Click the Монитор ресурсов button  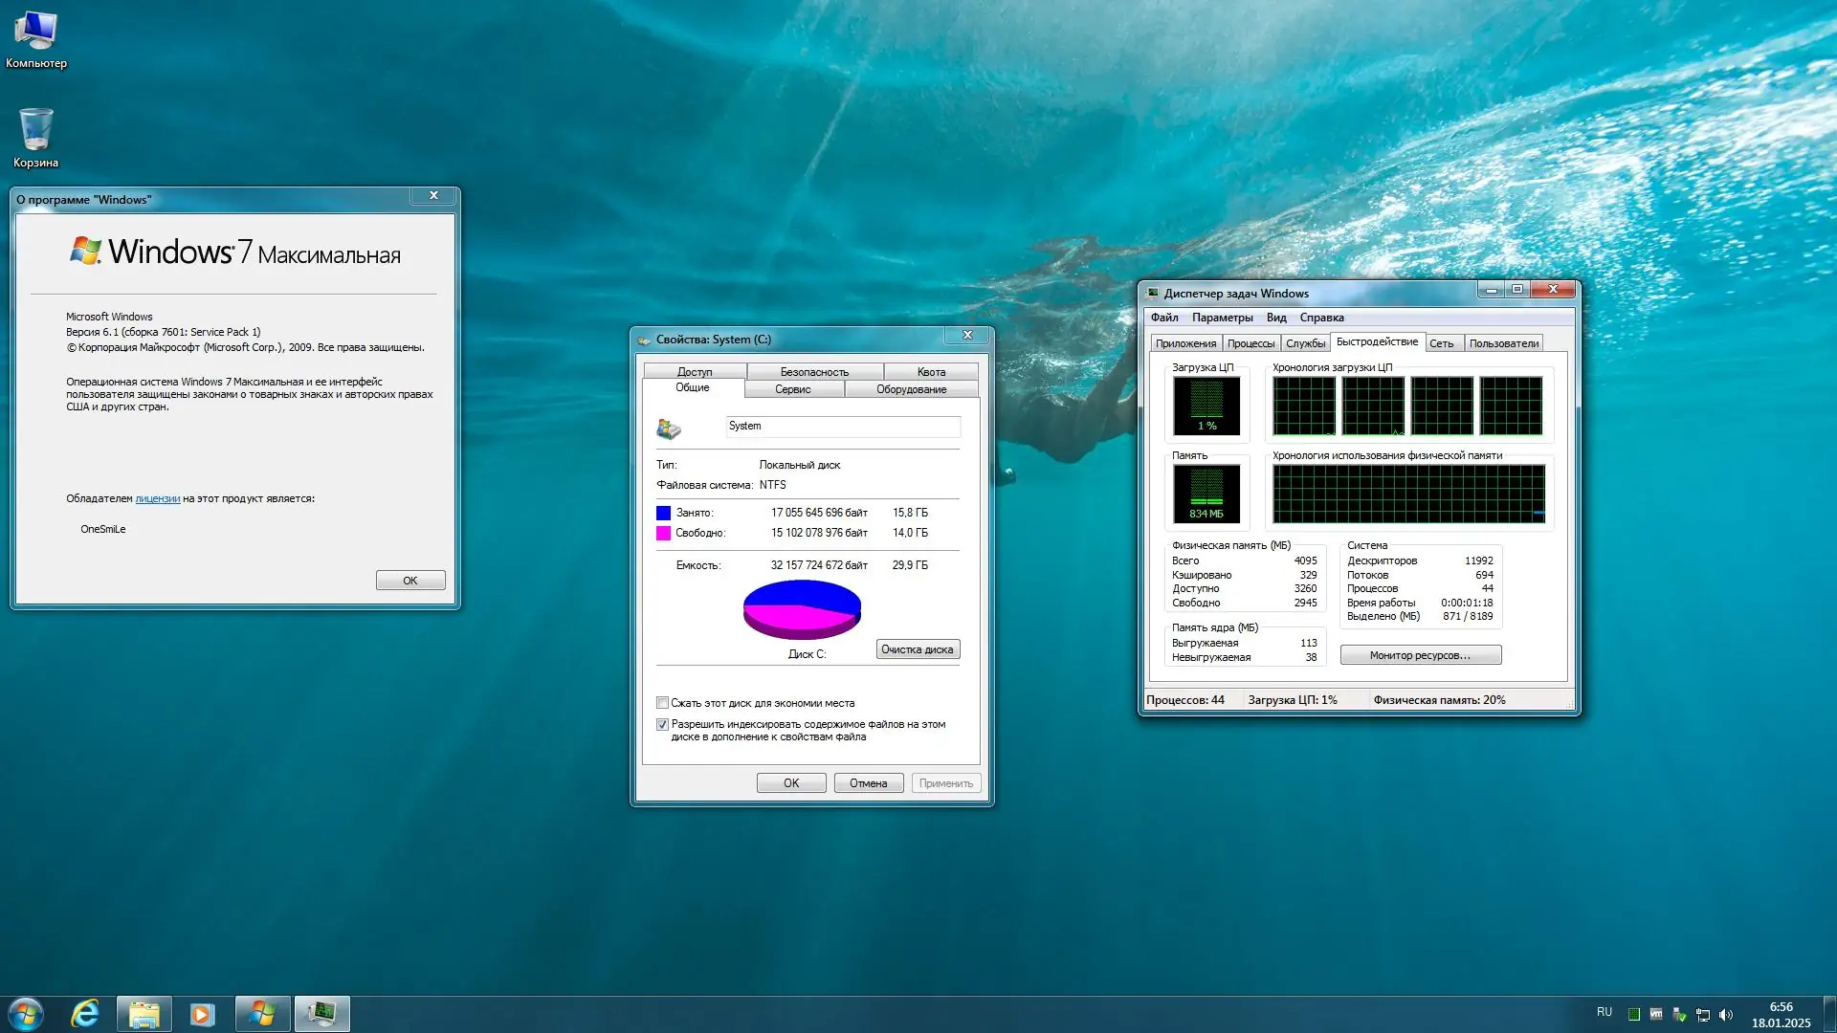(1420, 655)
